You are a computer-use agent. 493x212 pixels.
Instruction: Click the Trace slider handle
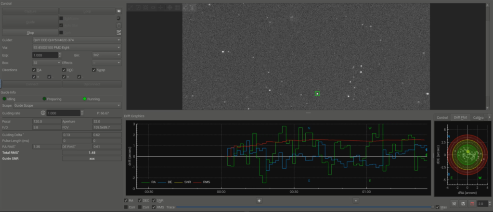(433, 207)
